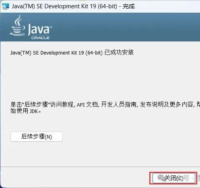Click the '开发人员指南' text in description
The height and width of the screenshot is (188, 200).
pos(119,105)
